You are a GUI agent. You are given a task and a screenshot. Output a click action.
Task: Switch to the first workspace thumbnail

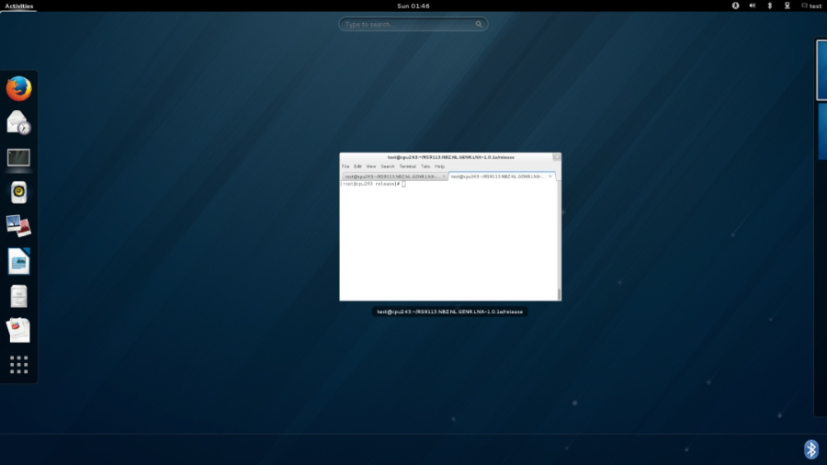[x=821, y=70]
